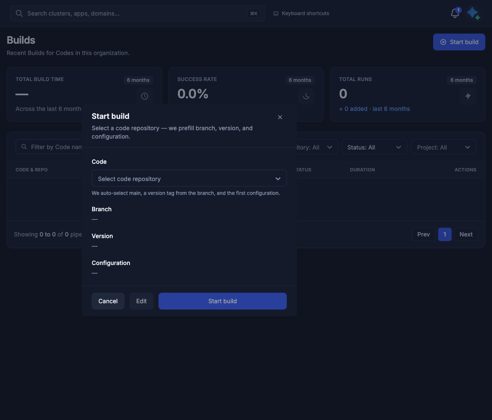Click the ⌘K shortcut badge

click(254, 13)
